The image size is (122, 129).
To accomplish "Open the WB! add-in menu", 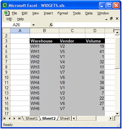I will [9, 19].
